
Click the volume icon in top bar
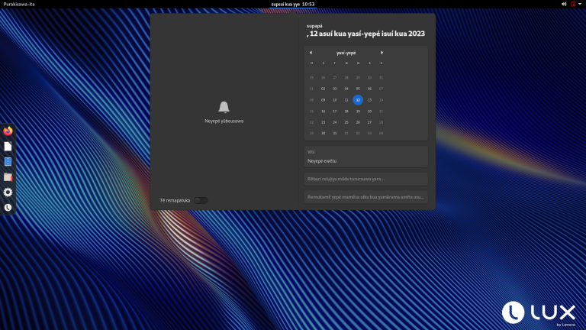(564, 4)
